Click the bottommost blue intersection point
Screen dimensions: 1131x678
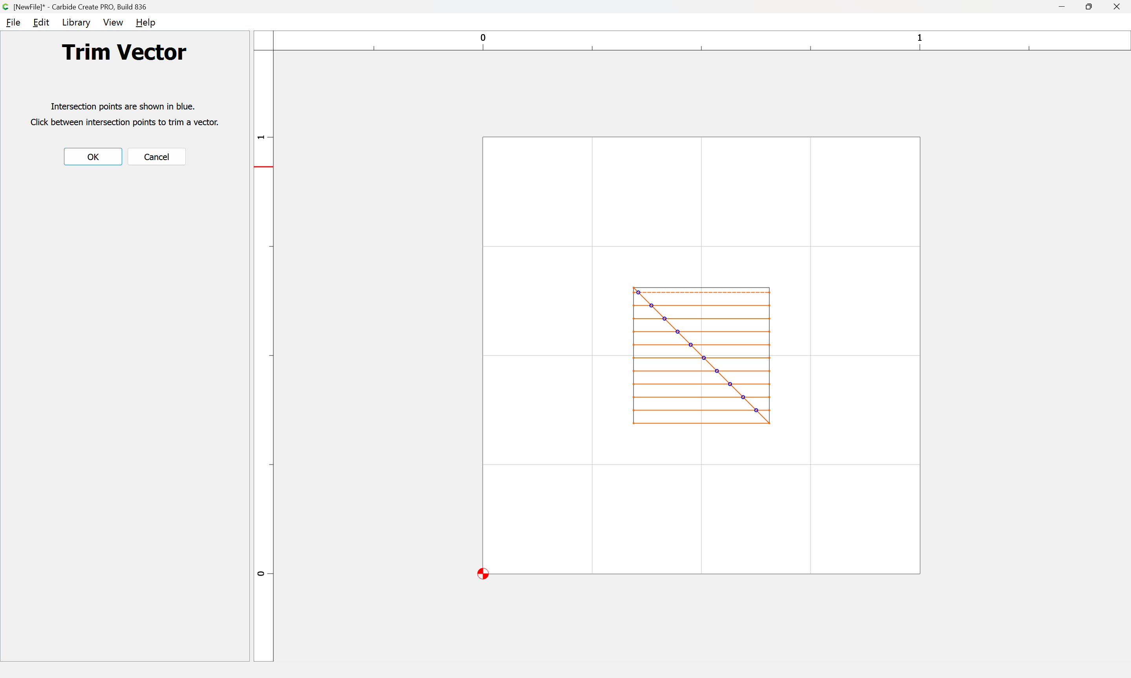coord(756,410)
